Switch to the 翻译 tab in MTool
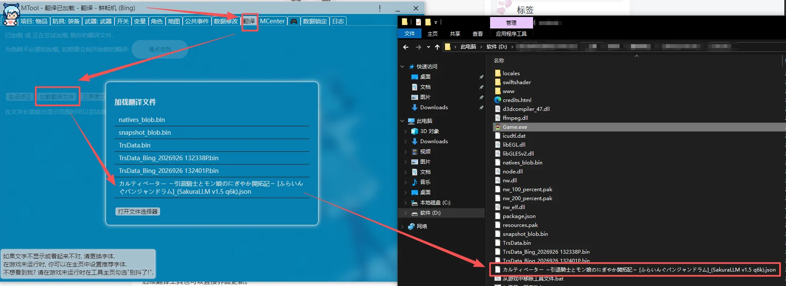This screenshot has height=286, width=786. (x=249, y=21)
